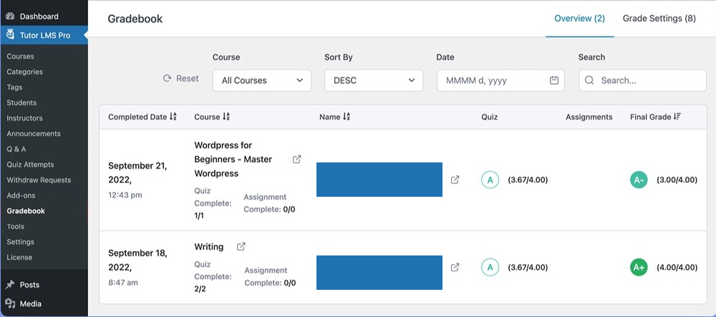
Task: Click the Completed Date column header text
Action: pyautogui.click(x=137, y=117)
